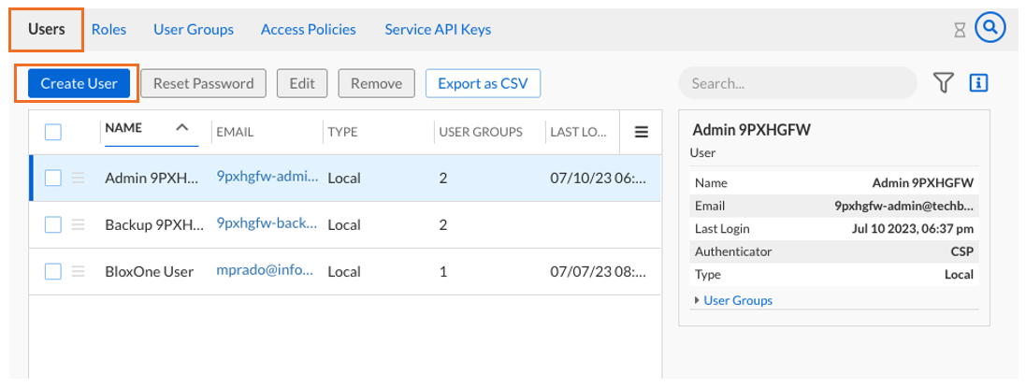
Task: Toggle the info panel icon
Action: click(x=979, y=83)
